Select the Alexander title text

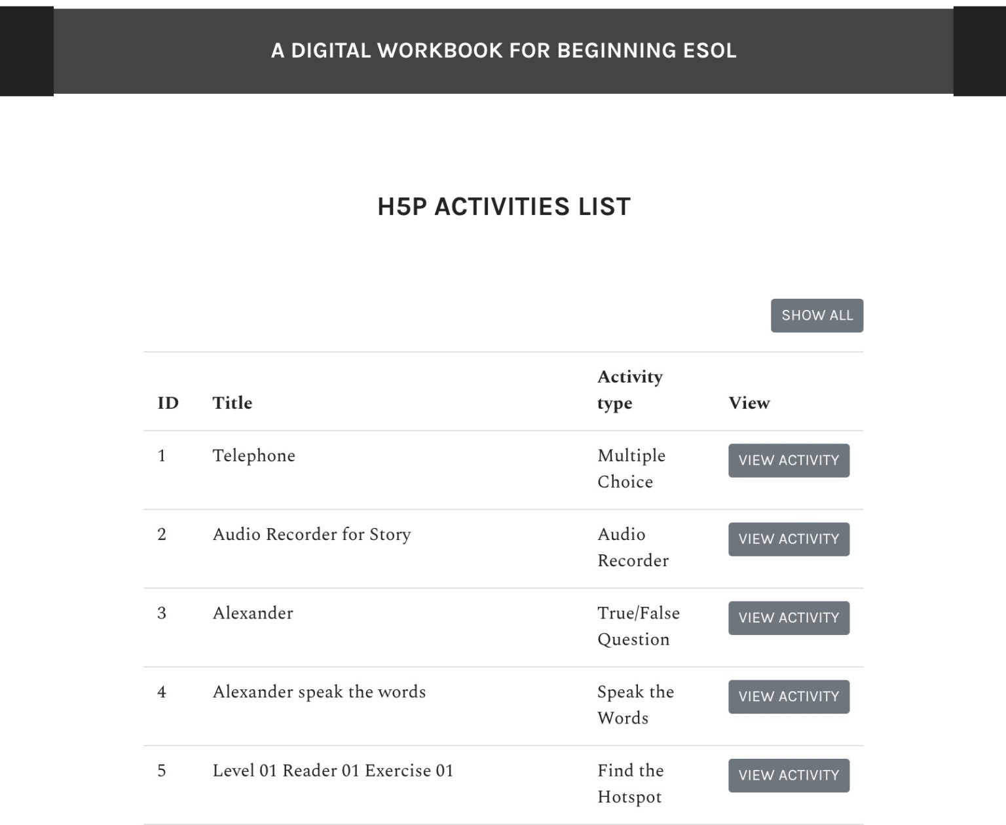253,613
